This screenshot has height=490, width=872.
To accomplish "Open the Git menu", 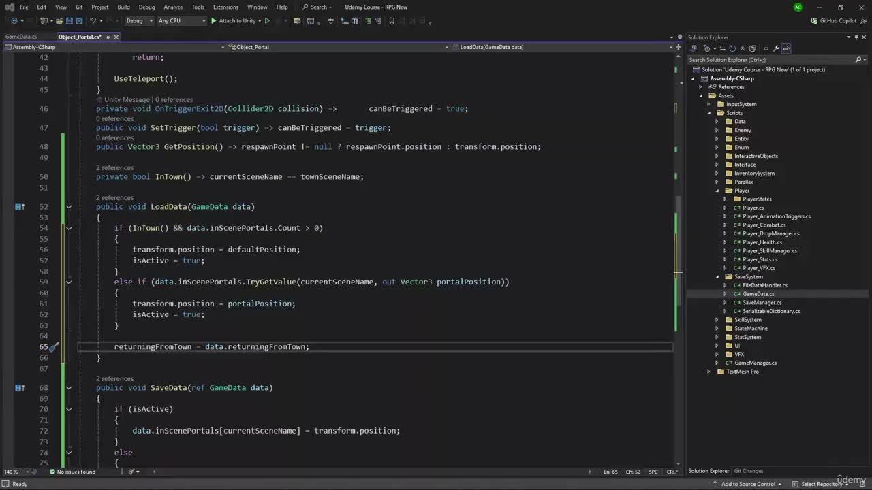I will 79,7.
